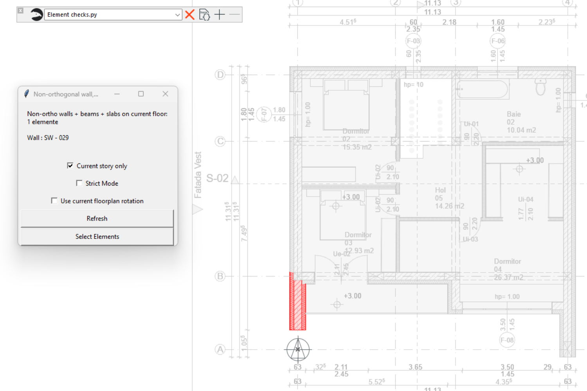The height and width of the screenshot is (391, 587).
Task: Enable Use current floorplan rotation checkbox
Action: tap(54, 201)
